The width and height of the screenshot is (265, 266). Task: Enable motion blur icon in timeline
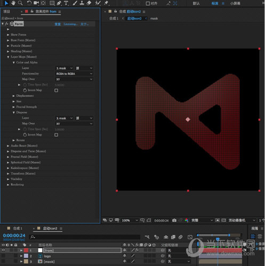point(180,237)
